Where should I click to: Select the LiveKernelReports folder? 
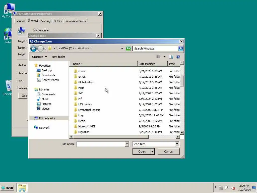[x=89, y=110]
